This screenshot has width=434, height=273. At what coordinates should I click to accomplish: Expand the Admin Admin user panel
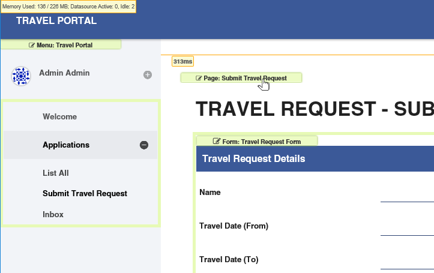148,75
